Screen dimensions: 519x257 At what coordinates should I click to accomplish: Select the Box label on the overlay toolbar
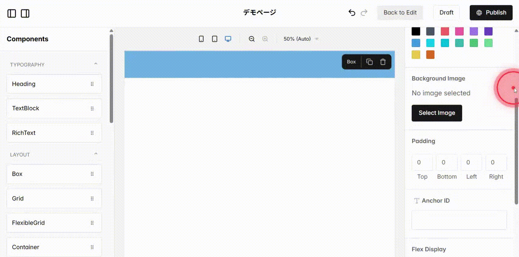[x=351, y=62]
